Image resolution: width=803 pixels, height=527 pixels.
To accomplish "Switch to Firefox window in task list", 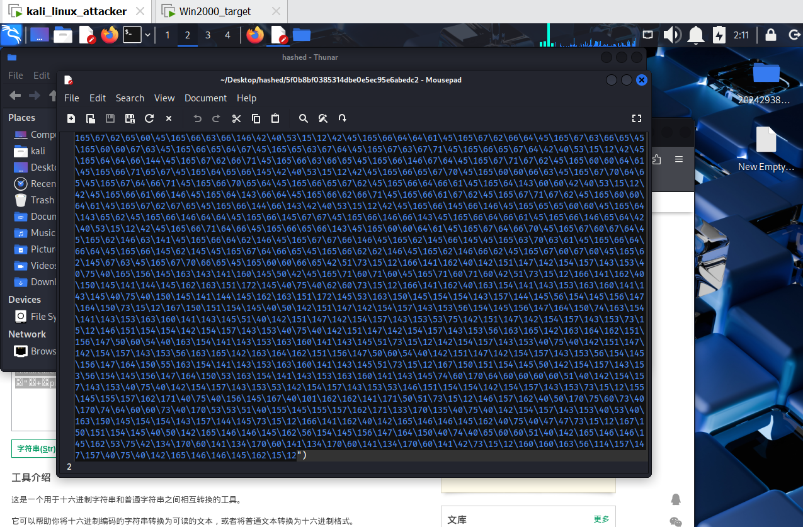I will [x=255, y=35].
